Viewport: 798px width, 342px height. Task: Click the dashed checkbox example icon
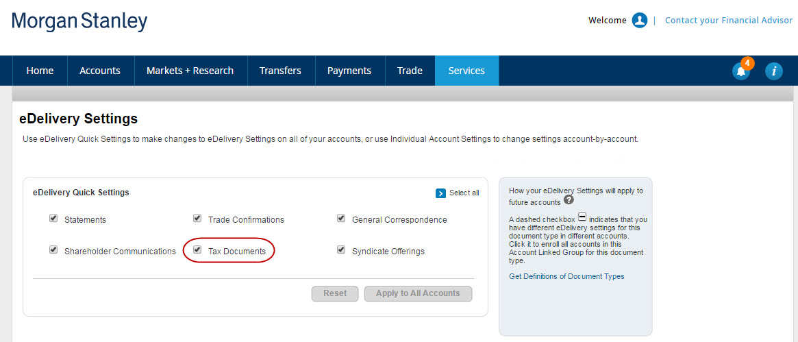[x=582, y=217]
